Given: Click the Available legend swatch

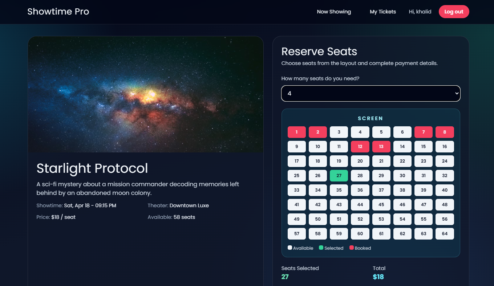Looking at the screenshot, I should (289, 248).
